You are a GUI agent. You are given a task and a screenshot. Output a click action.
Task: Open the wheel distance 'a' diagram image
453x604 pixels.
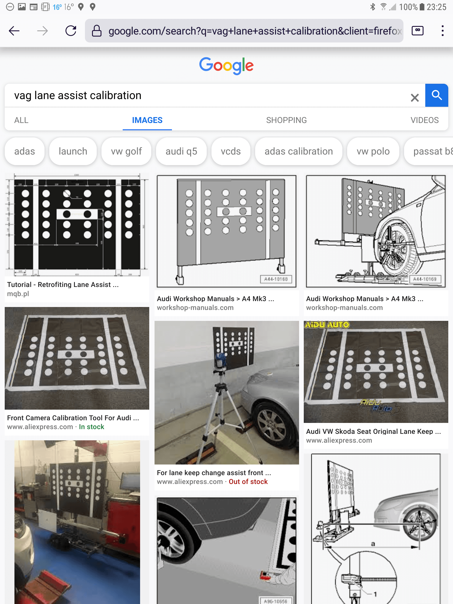(376, 529)
